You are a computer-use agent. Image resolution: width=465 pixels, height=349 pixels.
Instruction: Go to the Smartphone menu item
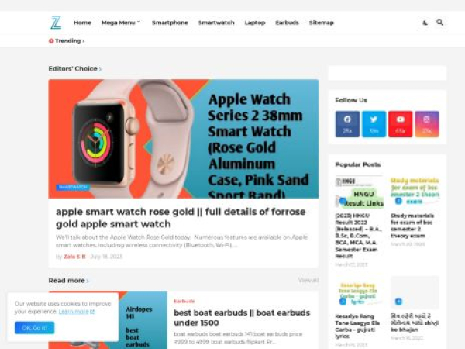[x=170, y=22]
